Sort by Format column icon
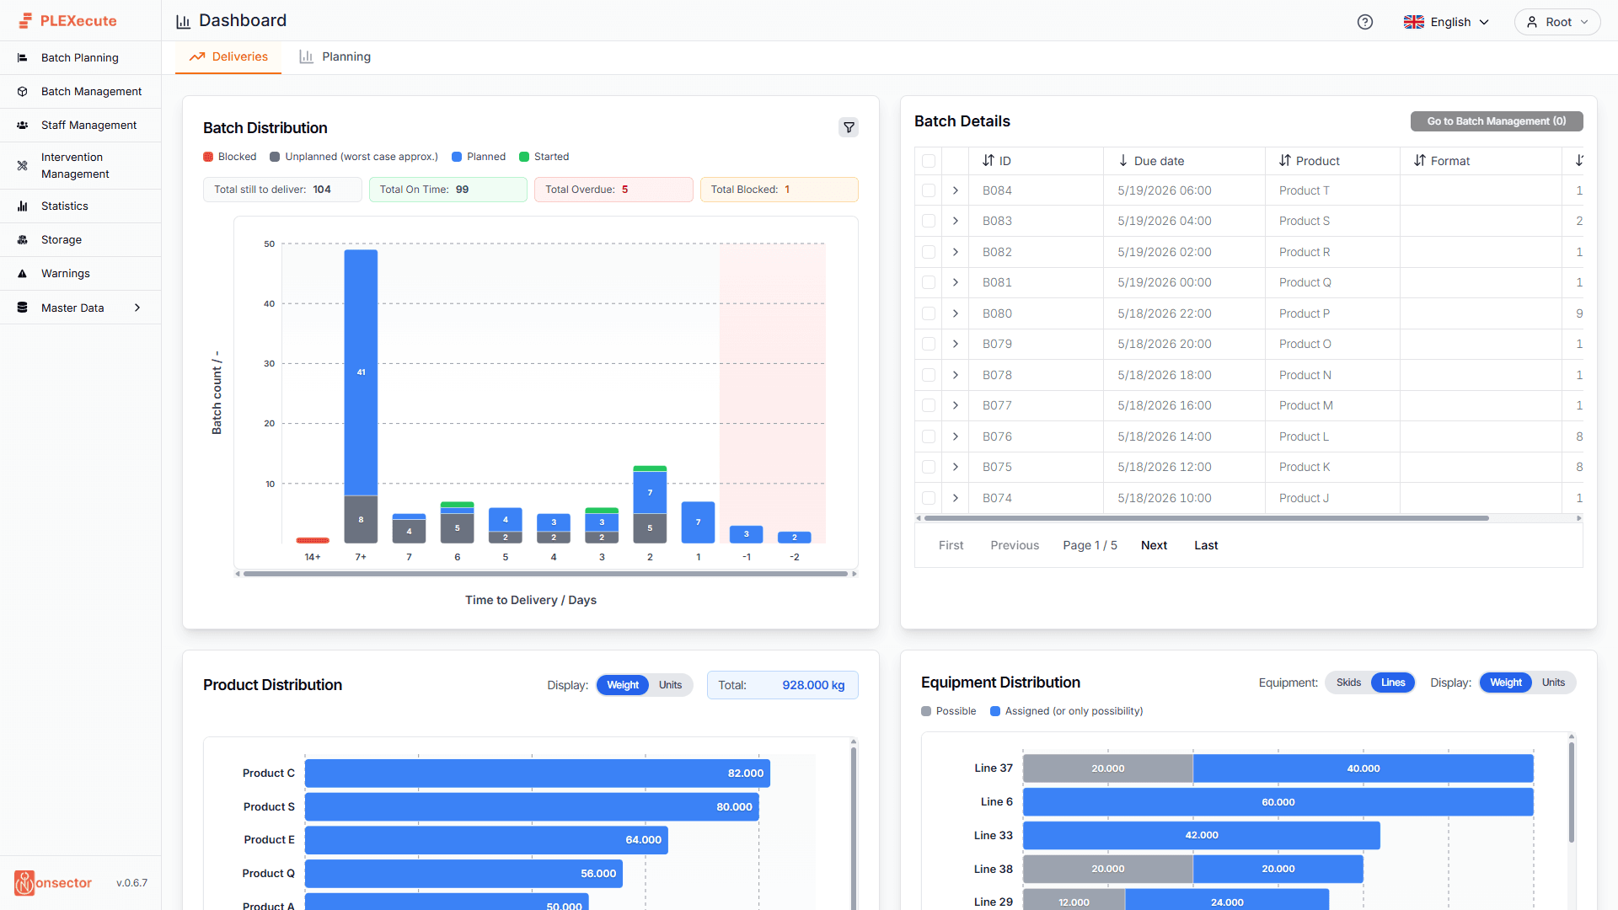 (1420, 160)
